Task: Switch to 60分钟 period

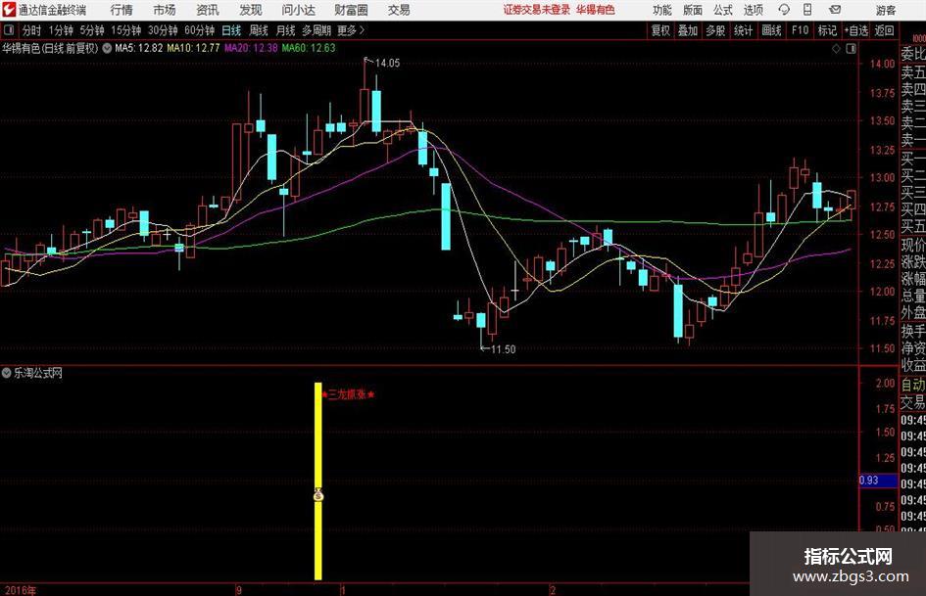Action: [x=199, y=30]
